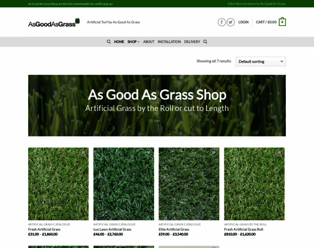Click the 'As Good As Grass Shop' banner heading

(157, 95)
